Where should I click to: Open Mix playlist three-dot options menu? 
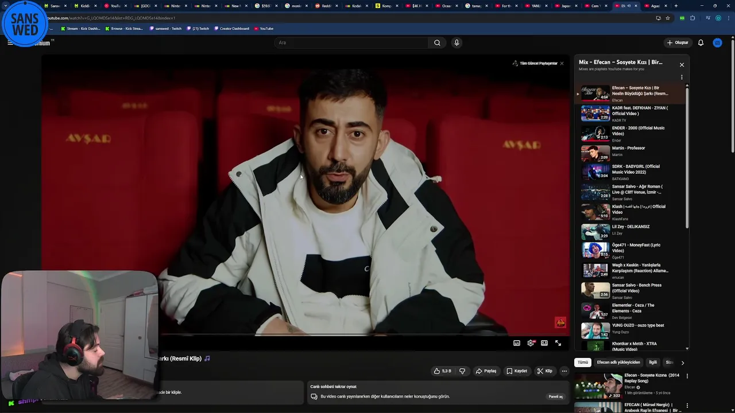point(682,77)
